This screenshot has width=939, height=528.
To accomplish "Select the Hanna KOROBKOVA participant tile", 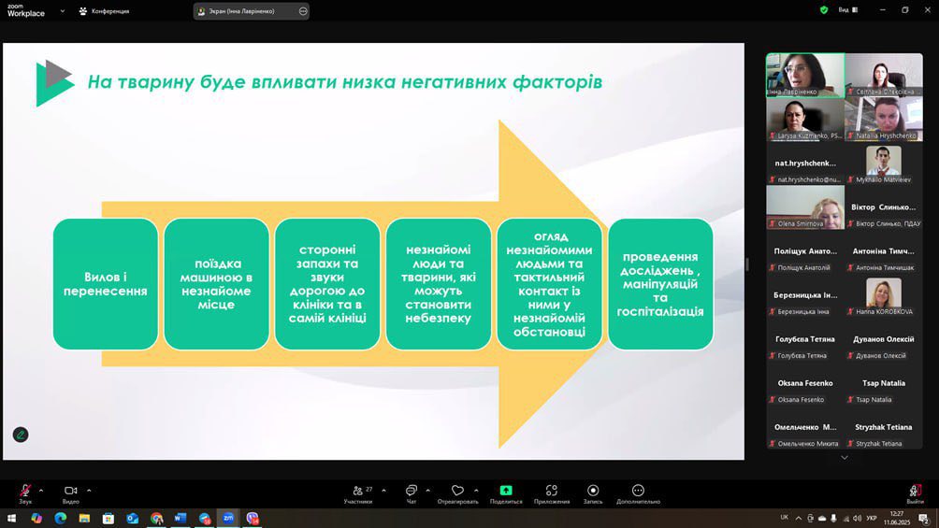I will (x=884, y=295).
